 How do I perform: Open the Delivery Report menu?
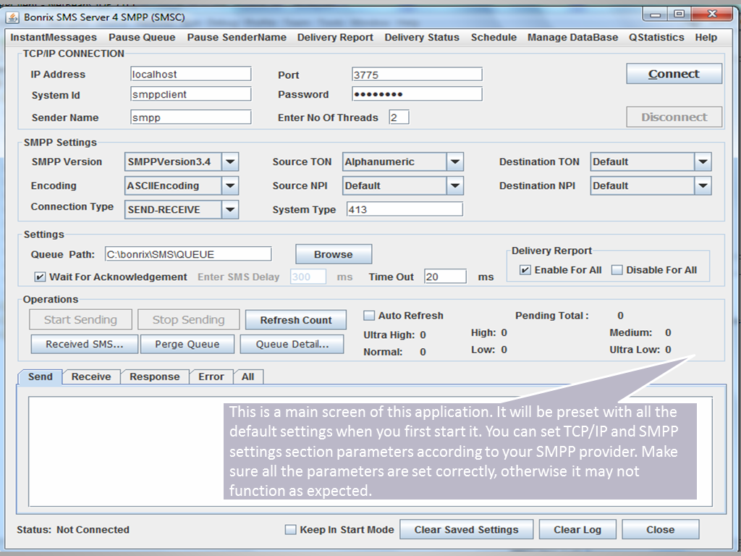click(x=335, y=38)
